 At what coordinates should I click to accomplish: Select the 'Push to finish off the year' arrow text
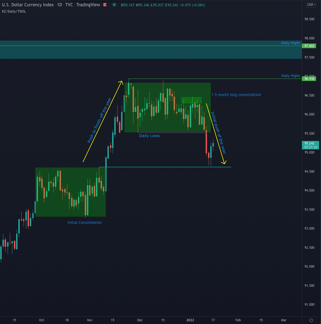point(99,120)
